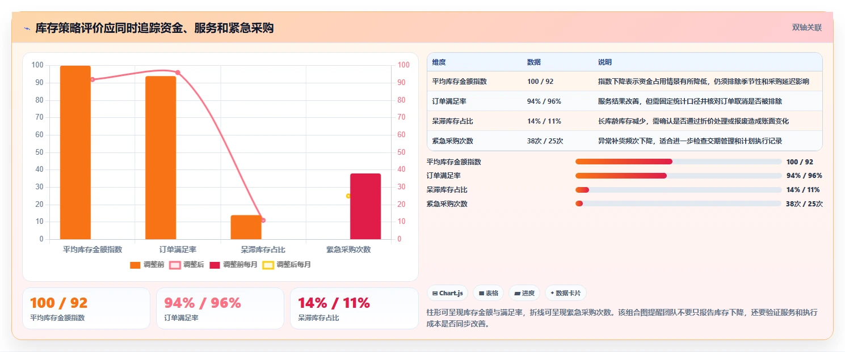This screenshot has width=845, height=352.
Task: Select the Chart.js tag chip
Action: point(448,293)
